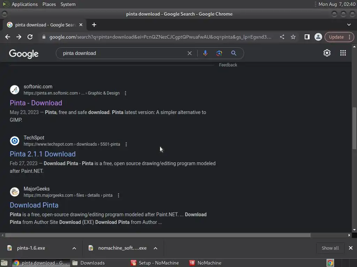Click the MajorGeeks site favicon
357x267 pixels.
point(15,192)
